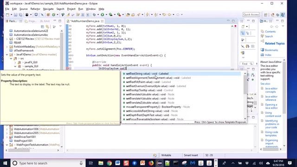The height and width of the screenshot is (167, 297).
Task: Click the Collapse All icon in Package Explorer
Action: pos(42,27)
